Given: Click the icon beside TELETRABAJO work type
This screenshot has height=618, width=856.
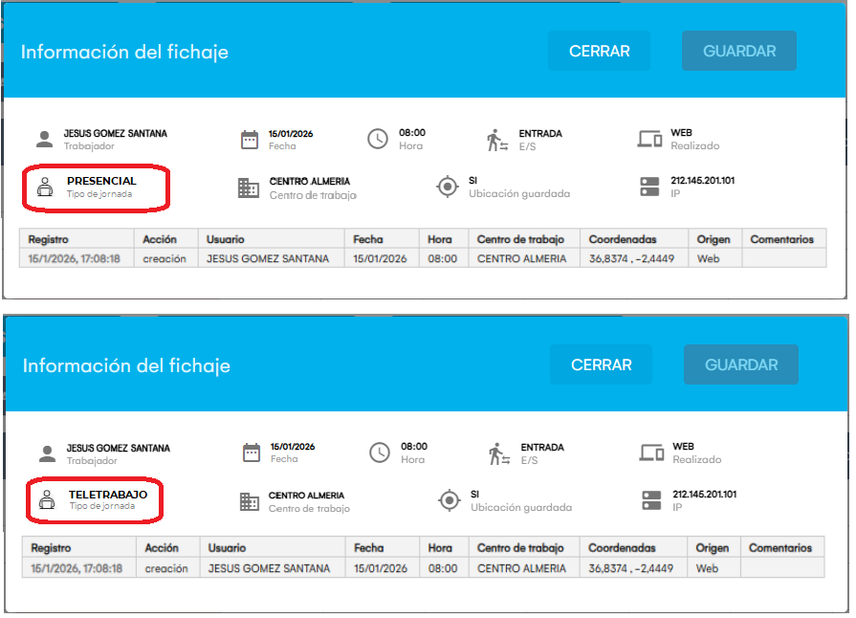Looking at the screenshot, I should pyautogui.click(x=47, y=500).
